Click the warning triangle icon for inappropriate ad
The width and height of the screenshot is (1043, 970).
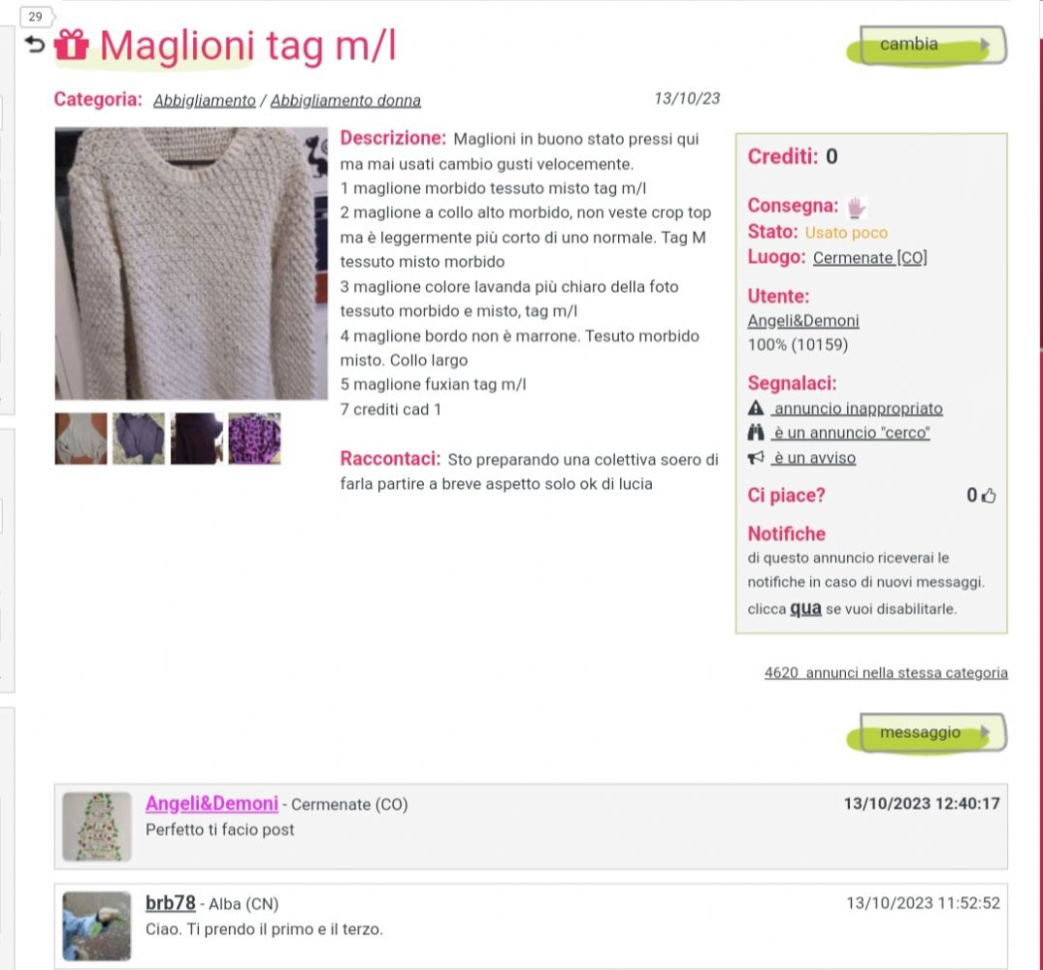[756, 407]
